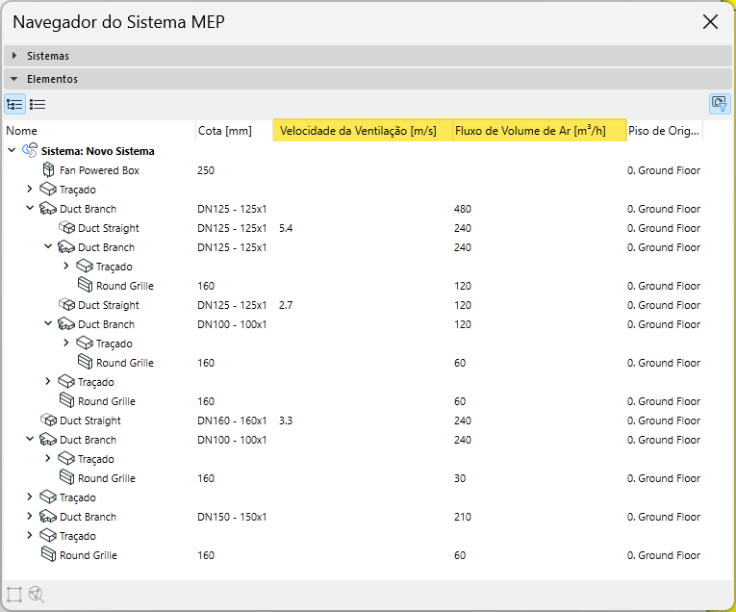Sort by Velocidade da Ventilação column header

[x=358, y=131]
